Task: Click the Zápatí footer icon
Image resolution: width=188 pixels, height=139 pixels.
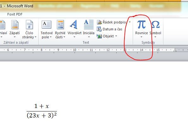Action: click(x=15, y=24)
